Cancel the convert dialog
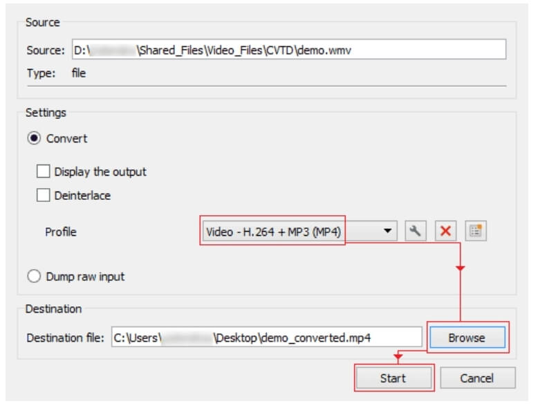 [x=478, y=378]
